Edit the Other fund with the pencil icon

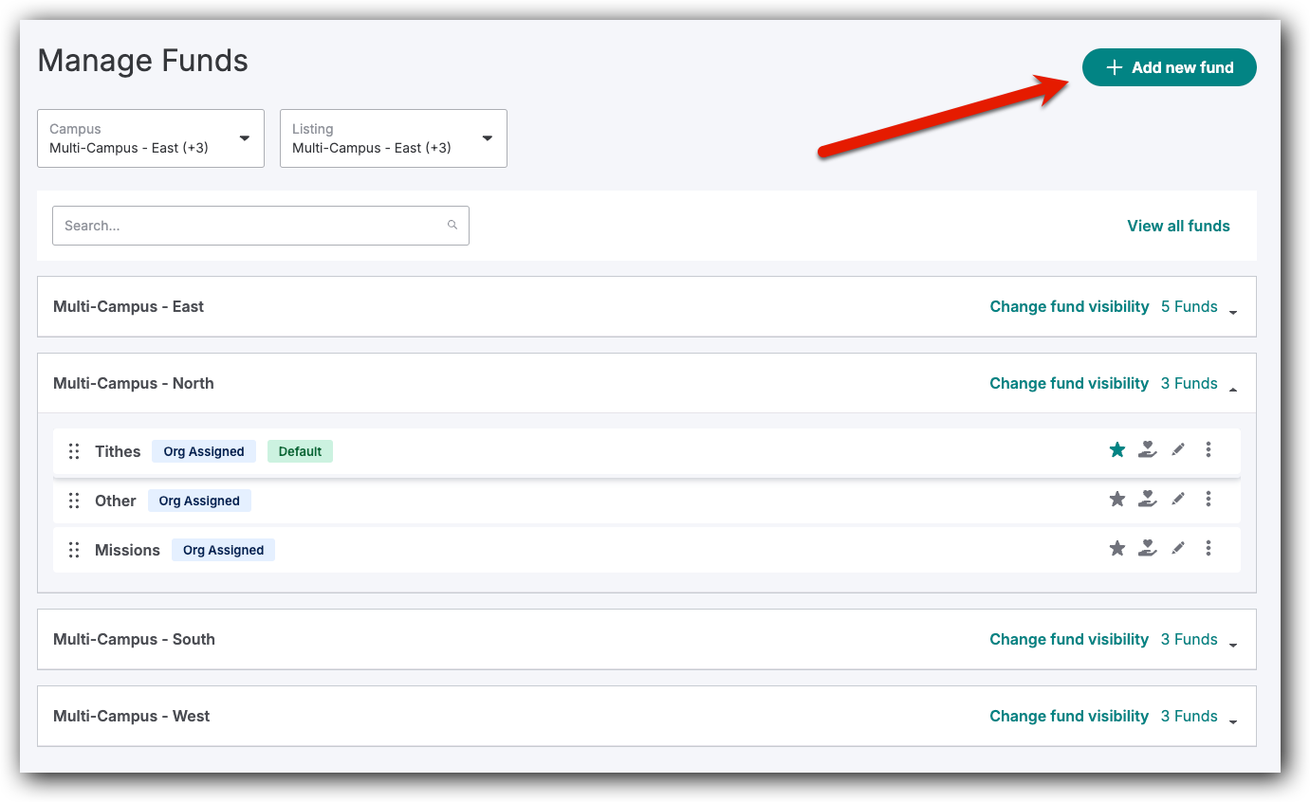tap(1178, 499)
